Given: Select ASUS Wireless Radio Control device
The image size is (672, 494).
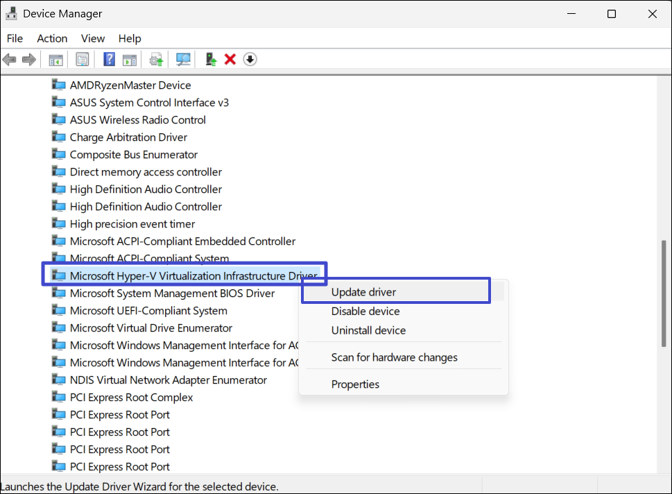Looking at the screenshot, I should 137,120.
